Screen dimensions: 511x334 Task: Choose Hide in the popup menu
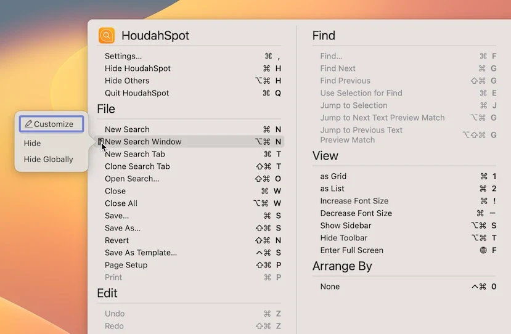pyautogui.click(x=32, y=144)
